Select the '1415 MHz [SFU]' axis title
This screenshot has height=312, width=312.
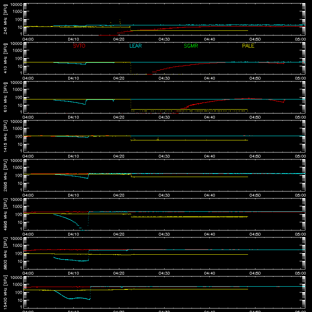(x=5, y=136)
